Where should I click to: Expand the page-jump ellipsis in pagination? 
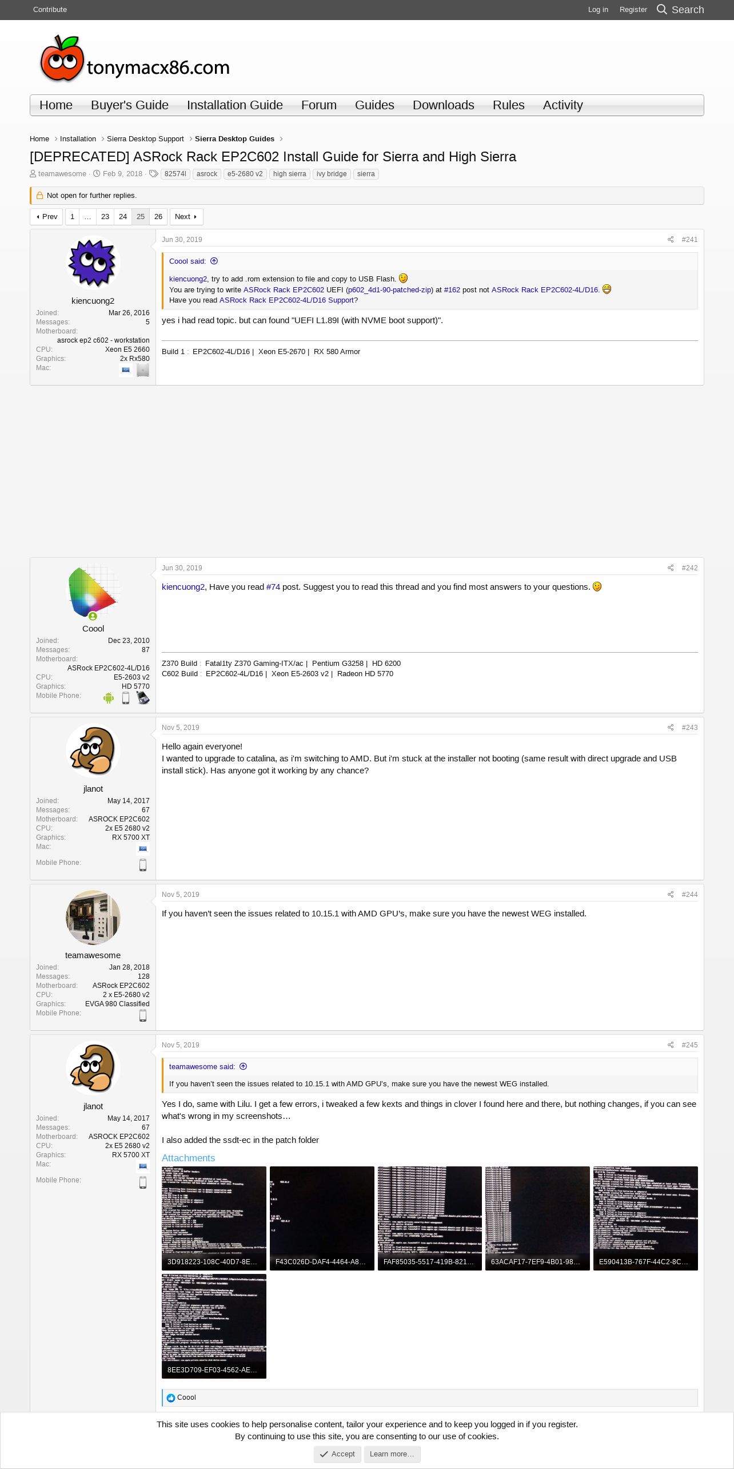point(87,217)
